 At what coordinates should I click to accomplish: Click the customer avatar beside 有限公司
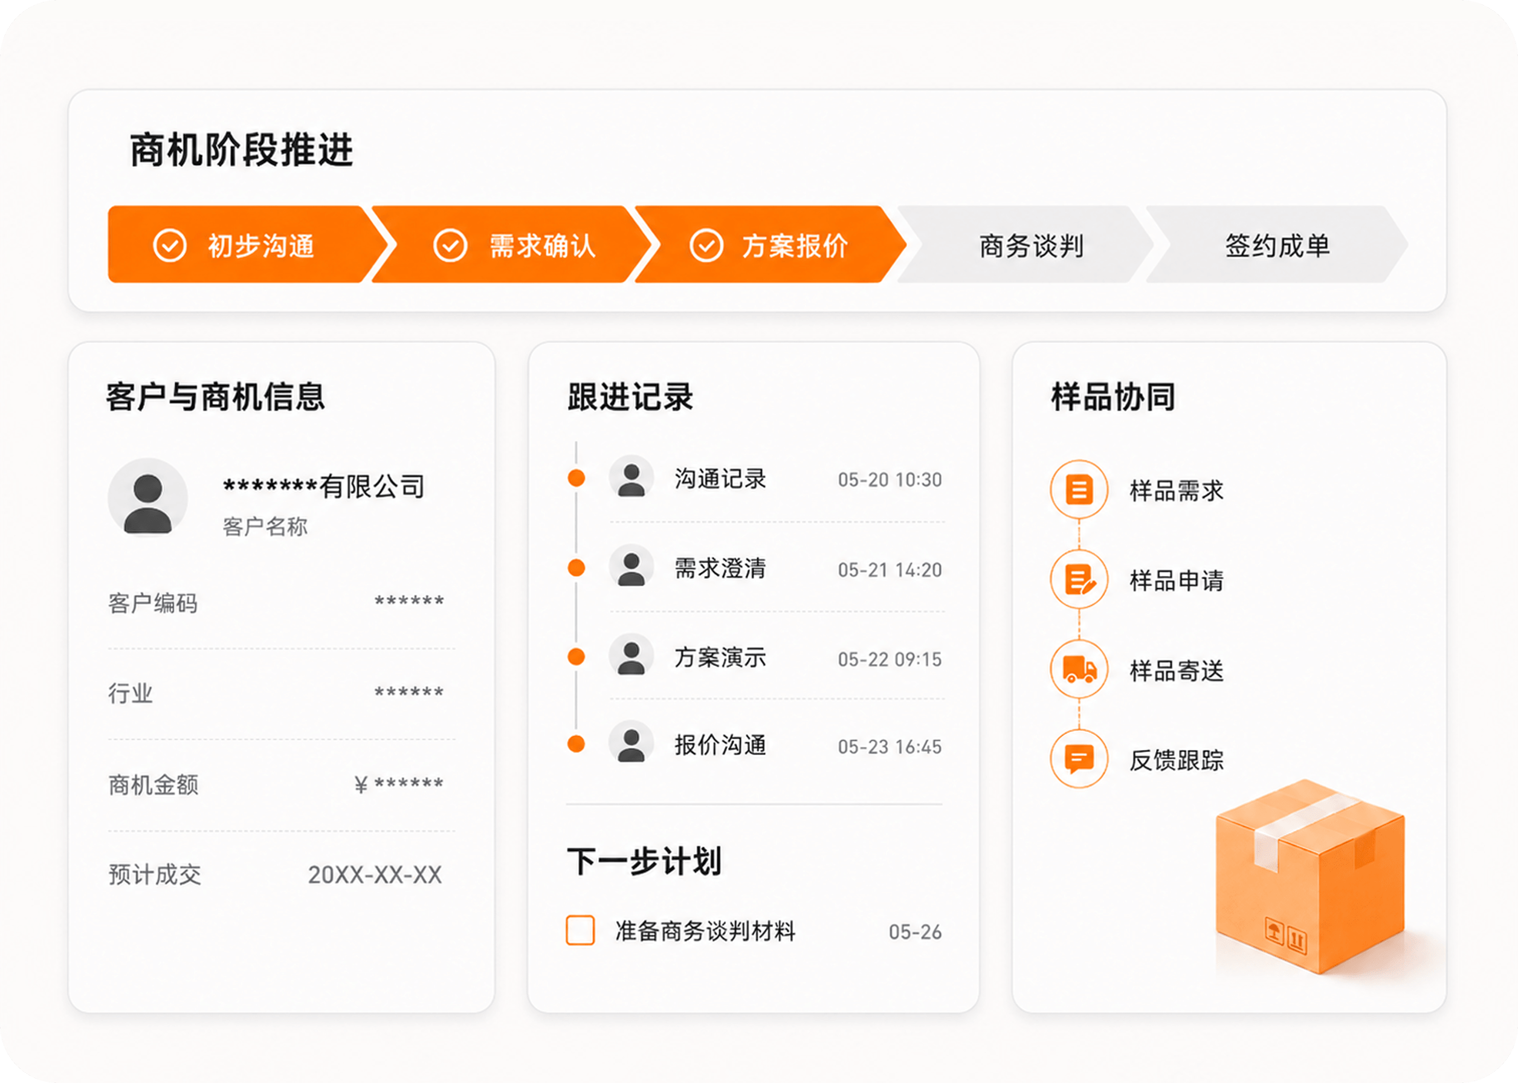[x=148, y=497]
